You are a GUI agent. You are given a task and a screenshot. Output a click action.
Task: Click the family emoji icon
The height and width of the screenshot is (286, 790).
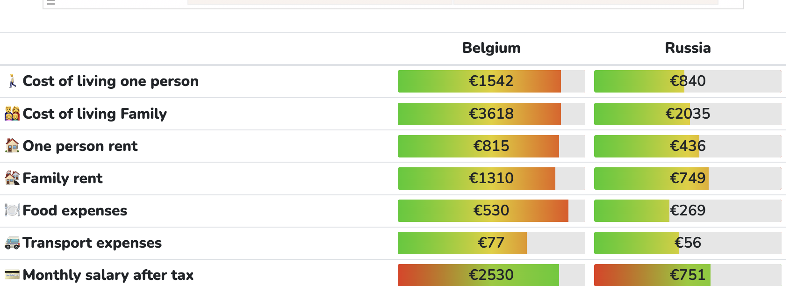(12, 113)
